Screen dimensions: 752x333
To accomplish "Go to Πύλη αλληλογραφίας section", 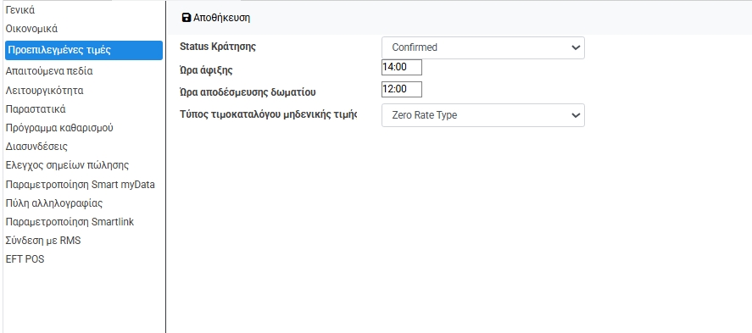I will [54, 203].
